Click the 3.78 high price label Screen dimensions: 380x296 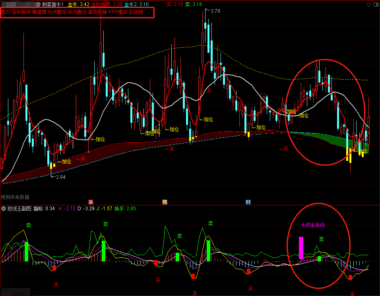point(215,11)
